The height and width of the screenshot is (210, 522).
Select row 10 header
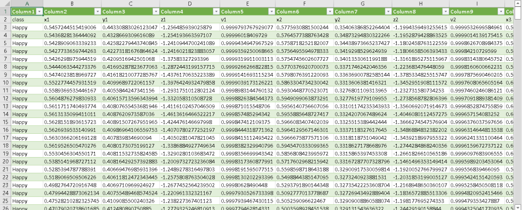(5, 83)
